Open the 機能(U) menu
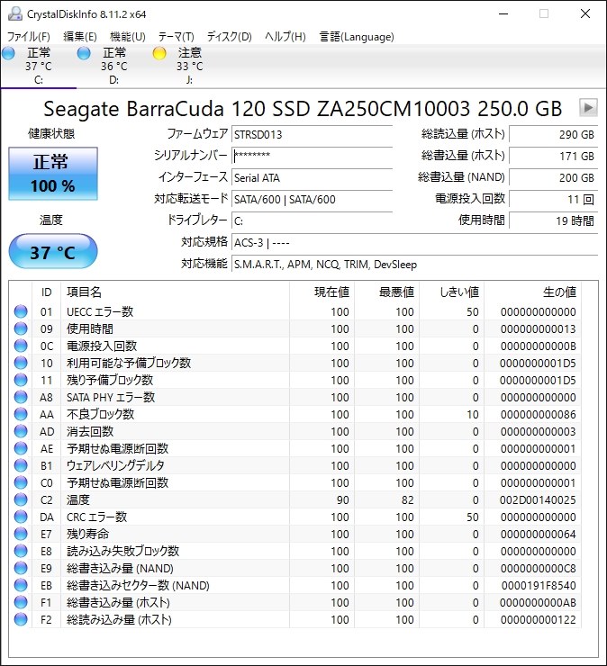 tap(128, 37)
